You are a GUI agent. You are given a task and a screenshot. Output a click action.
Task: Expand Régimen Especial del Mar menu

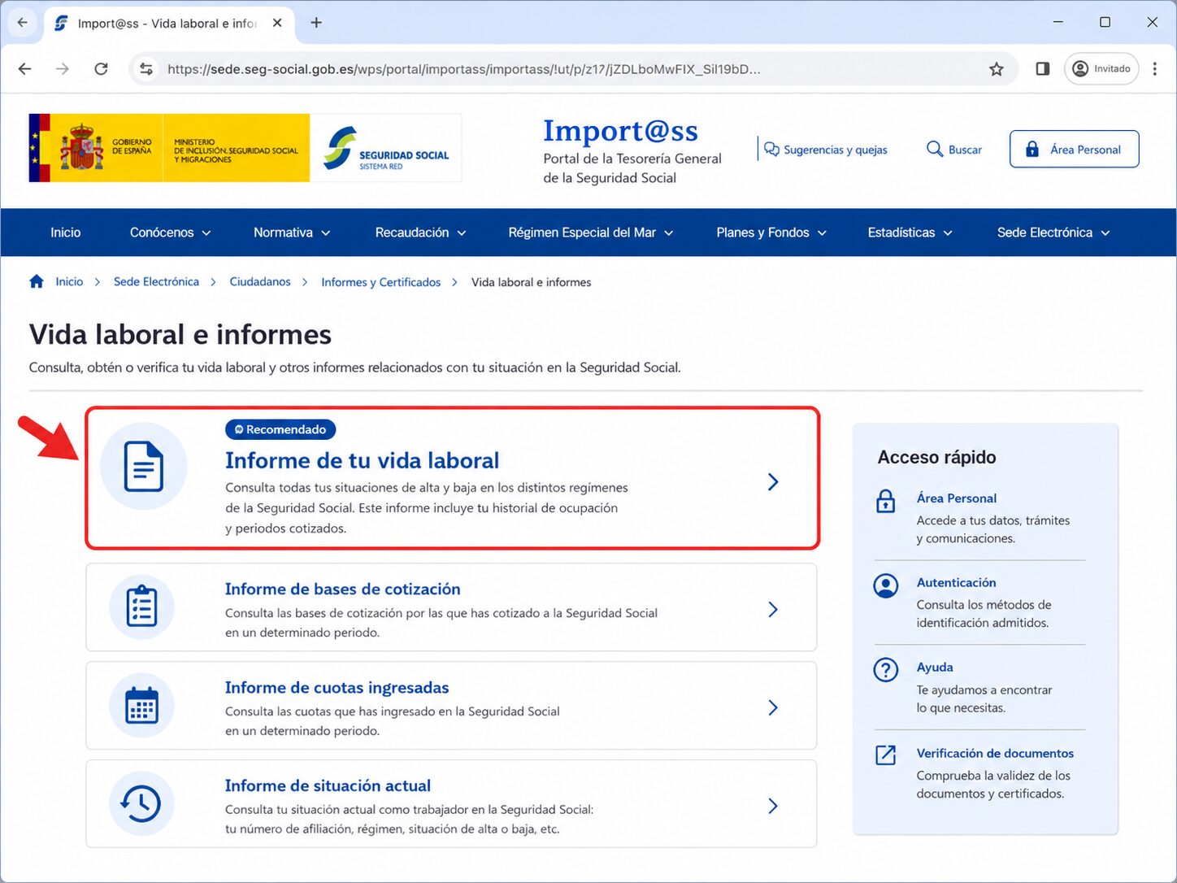tap(591, 233)
